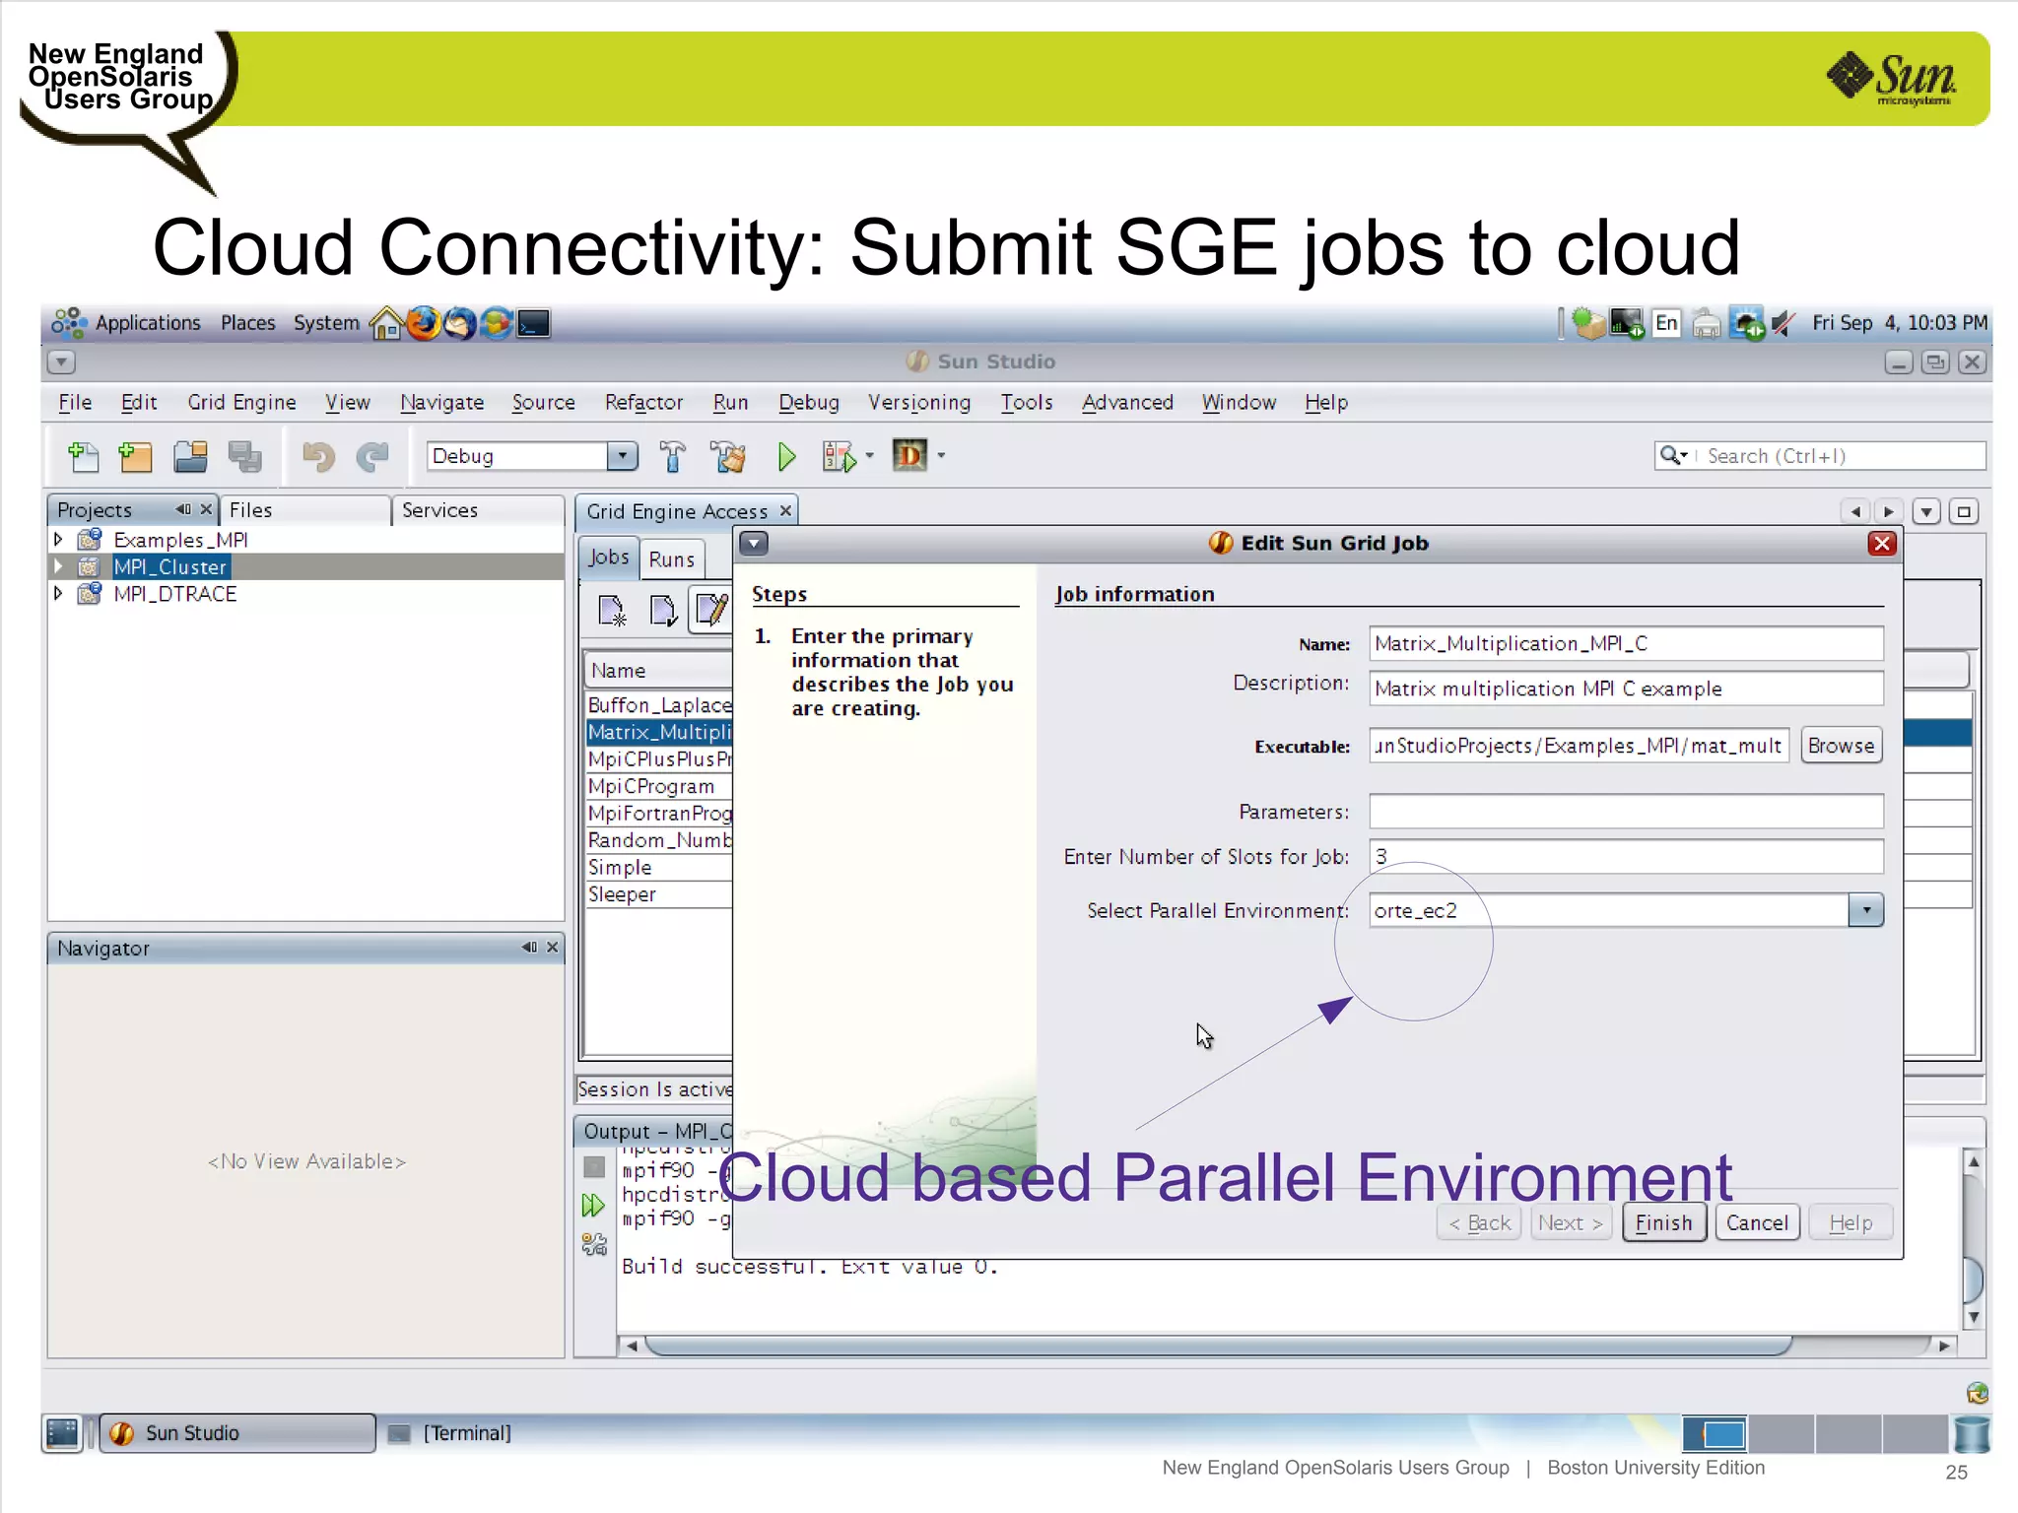Click the Debug Project toolbar icon
The width and height of the screenshot is (2018, 1513).
coord(839,456)
